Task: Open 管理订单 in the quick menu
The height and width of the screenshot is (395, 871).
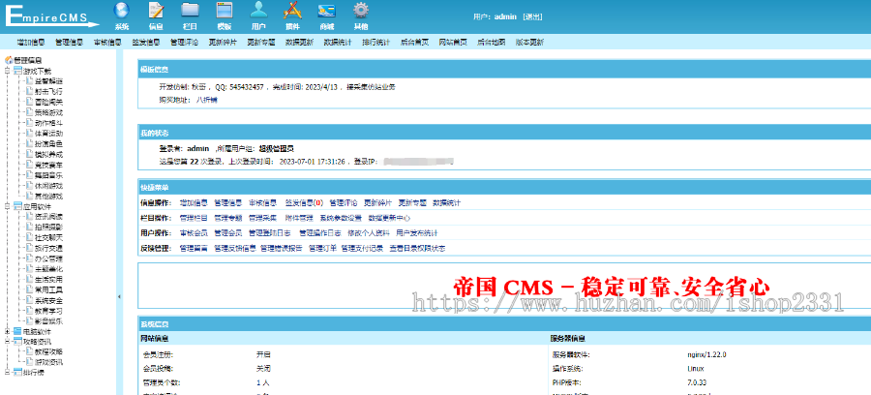Action: (322, 249)
